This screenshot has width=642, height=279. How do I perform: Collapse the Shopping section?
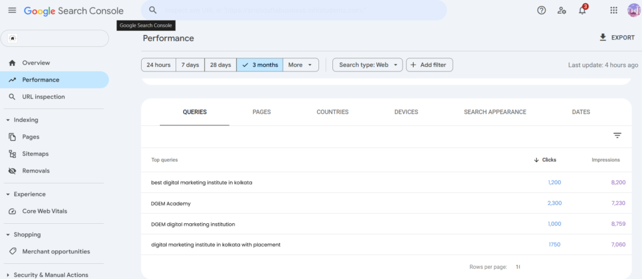pyautogui.click(x=8, y=234)
